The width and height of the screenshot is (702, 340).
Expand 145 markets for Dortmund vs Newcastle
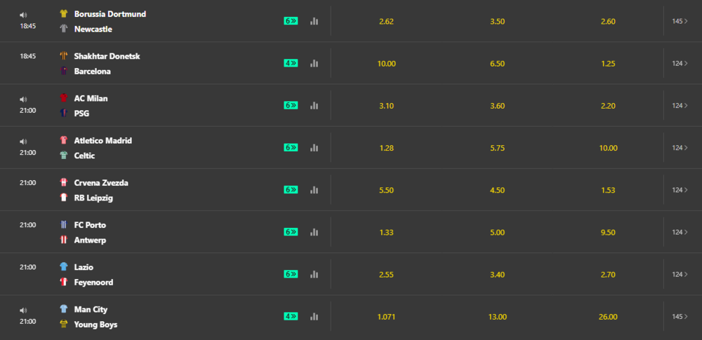(x=680, y=21)
